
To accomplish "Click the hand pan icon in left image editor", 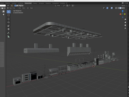I will [3, 14].
